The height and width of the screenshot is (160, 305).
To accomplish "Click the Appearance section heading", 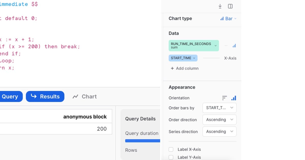I will (x=182, y=87).
